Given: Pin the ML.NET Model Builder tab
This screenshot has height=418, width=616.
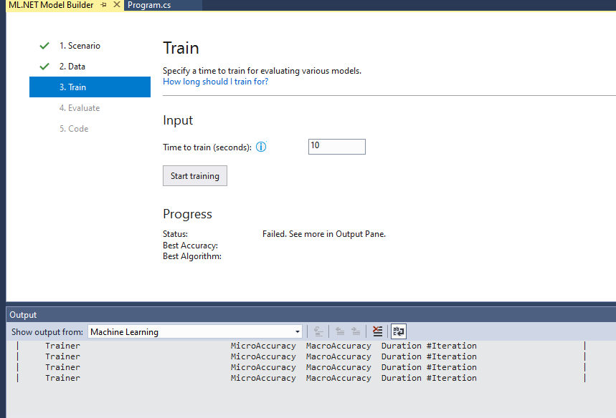Looking at the screenshot, I should 104,5.
